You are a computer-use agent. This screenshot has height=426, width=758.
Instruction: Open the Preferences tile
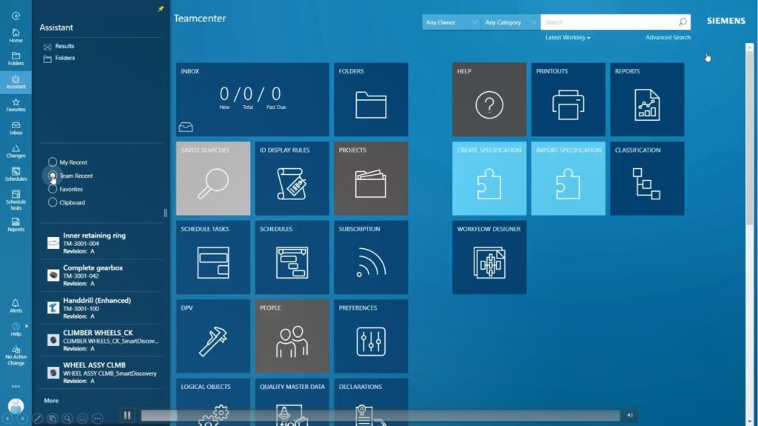[x=371, y=336]
